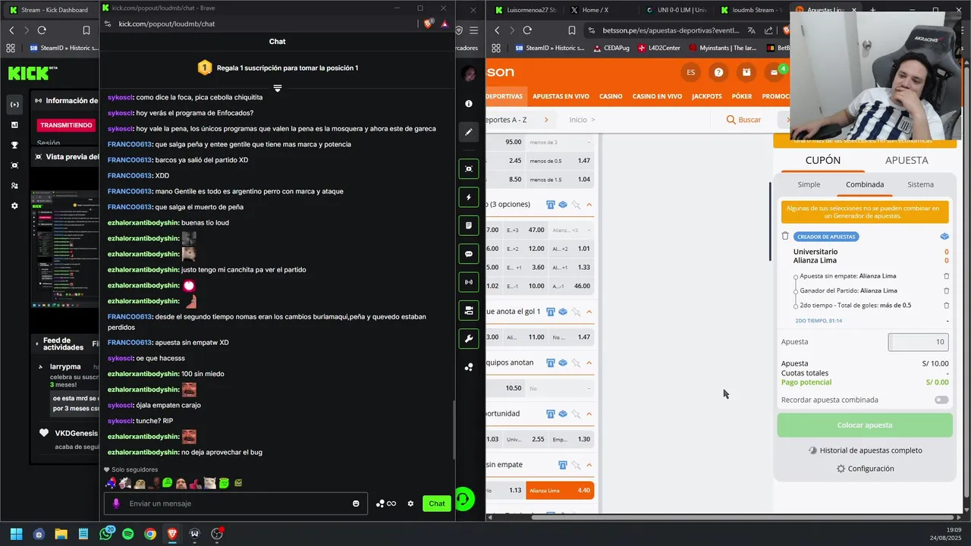Click Buscar search in Betsson

tap(743, 120)
